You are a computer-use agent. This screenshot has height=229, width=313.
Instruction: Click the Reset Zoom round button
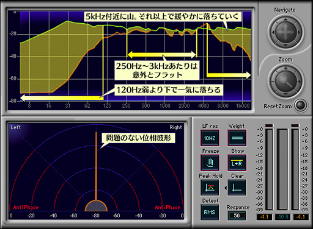tap(301, 105)
